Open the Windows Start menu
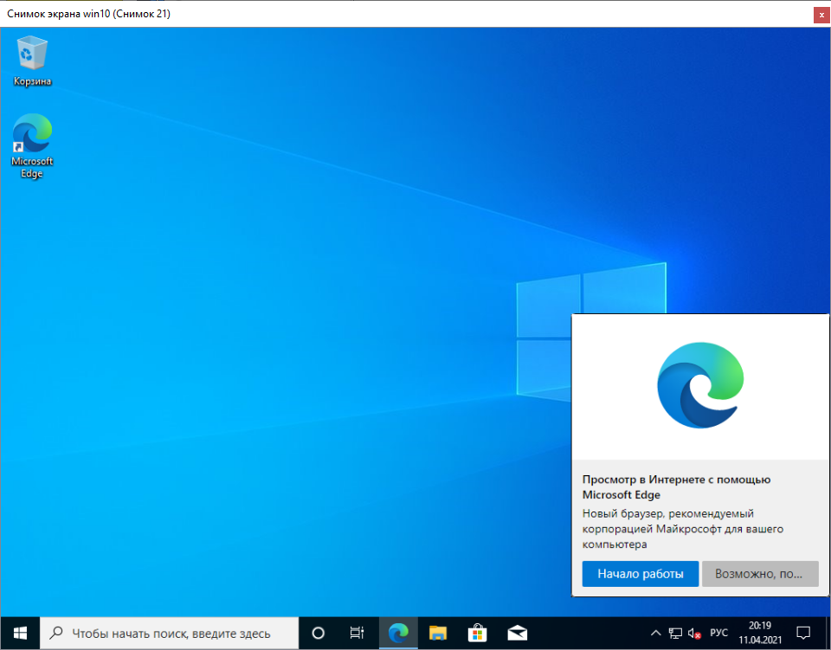Viewport: 831px width, 650px height. tap(20, 633)
